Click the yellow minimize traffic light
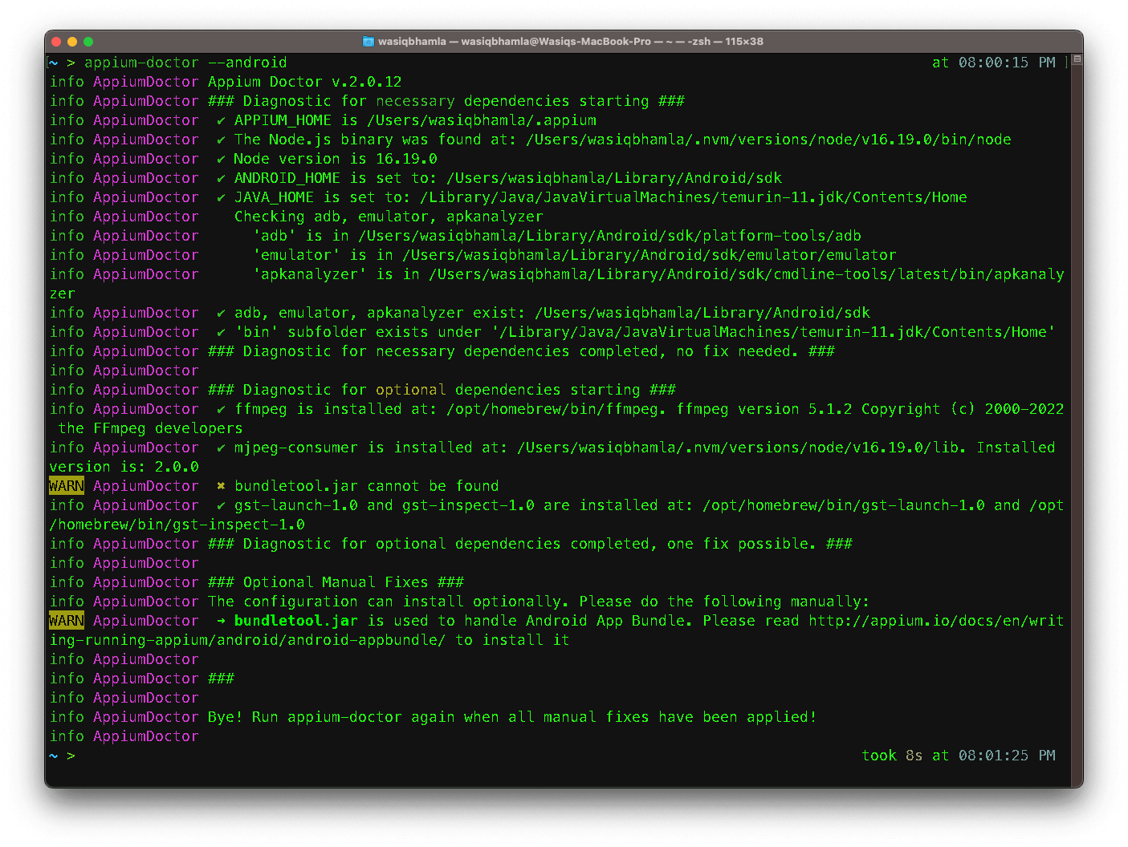This screenshot has width=1128, height=847. click(71, 41)
